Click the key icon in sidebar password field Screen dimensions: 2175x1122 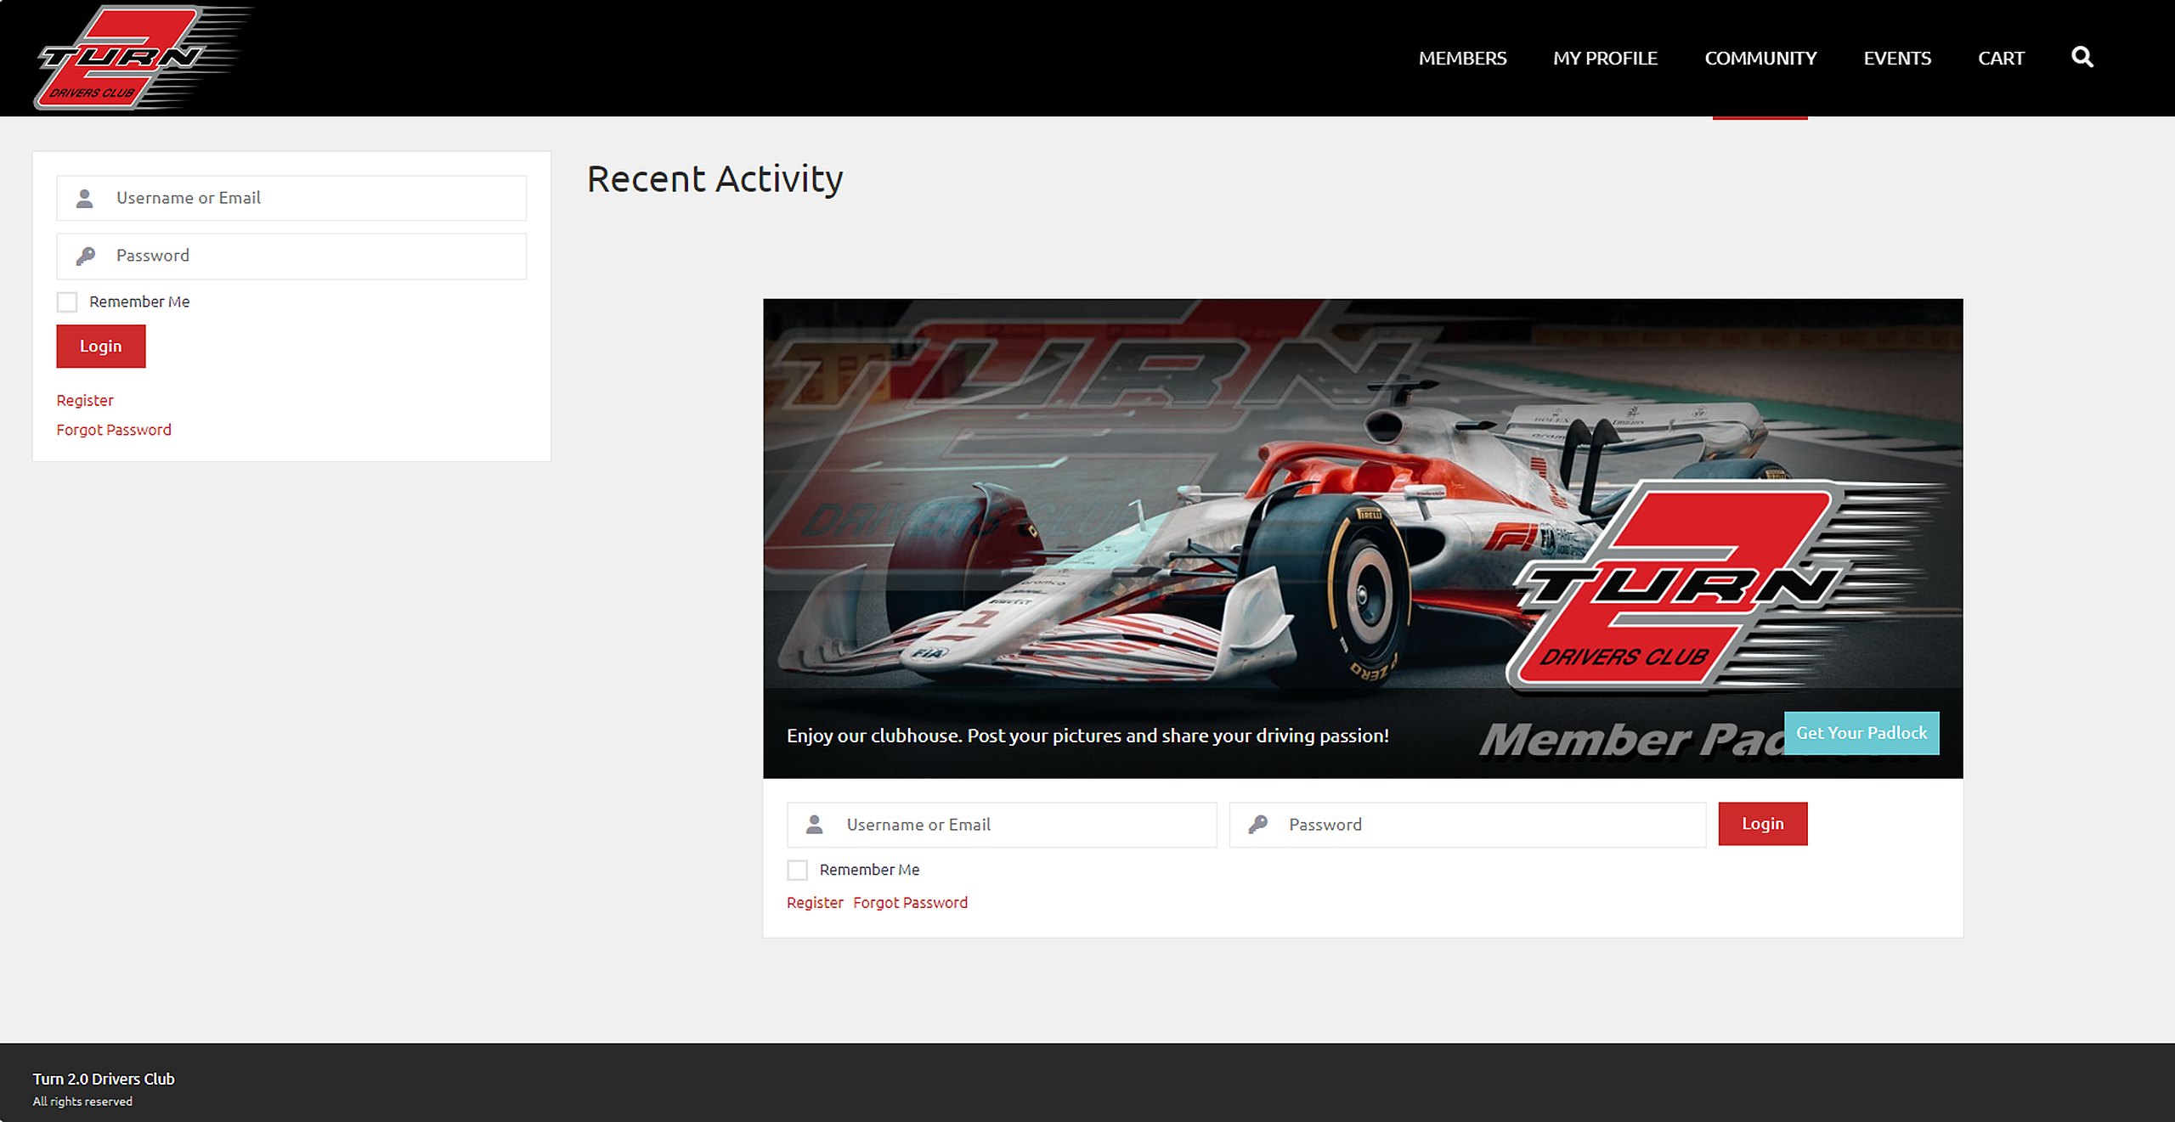click(x=85, y=257)
